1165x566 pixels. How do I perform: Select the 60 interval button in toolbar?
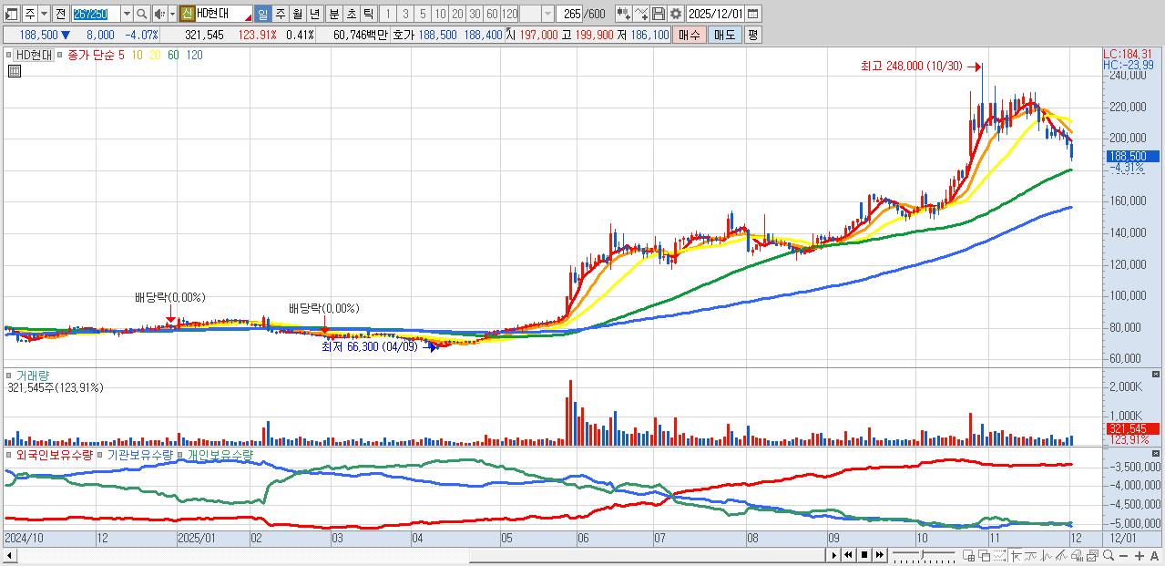(x=492, y=14)
